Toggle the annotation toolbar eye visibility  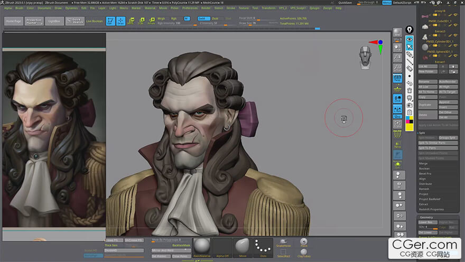click(409, 40)
